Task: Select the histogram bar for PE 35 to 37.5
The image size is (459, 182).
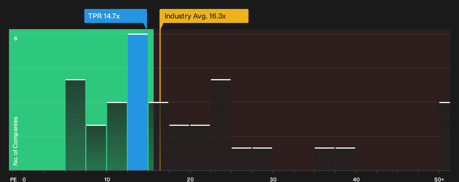Action: (325, 159)
